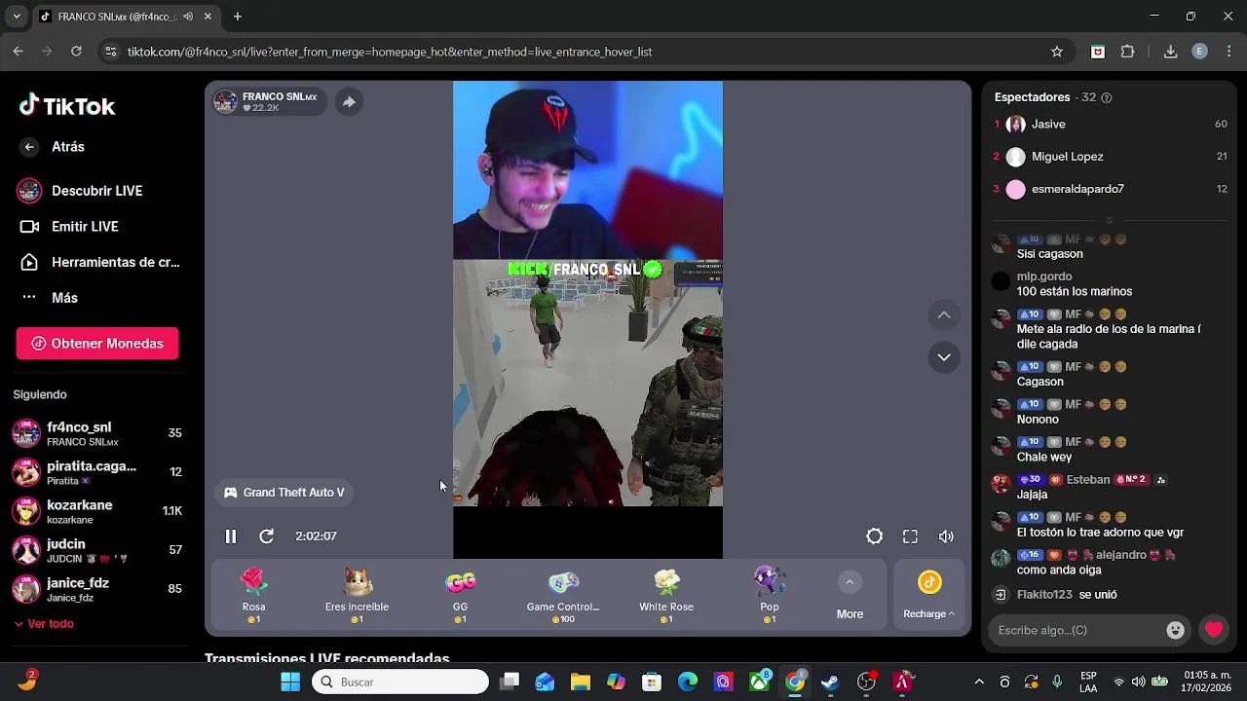1247x701 pixels.
Task: Open Chrome tab search dropdown
Action: tap(16, 17)
